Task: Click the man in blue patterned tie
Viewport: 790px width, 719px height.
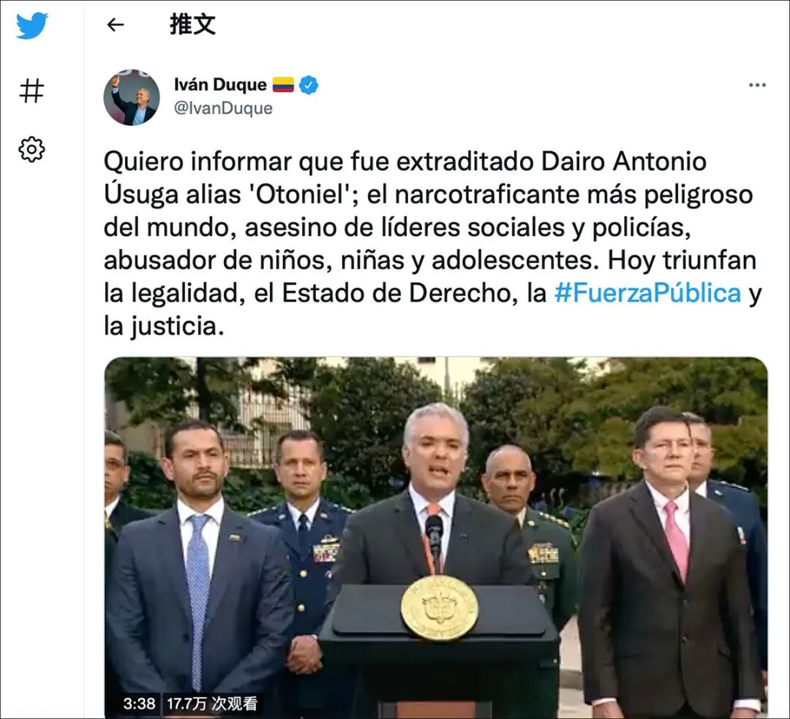Action: [x=199, y=568]
